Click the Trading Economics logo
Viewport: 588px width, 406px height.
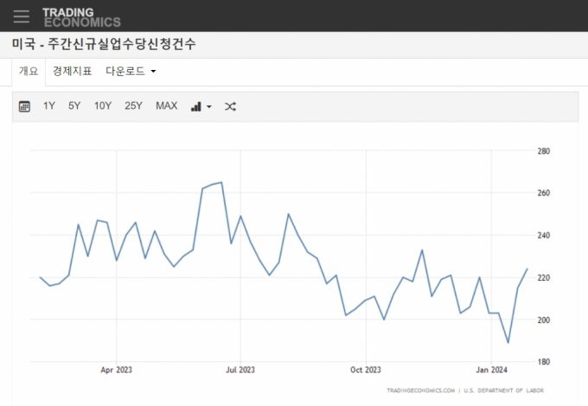pos(81,16)
